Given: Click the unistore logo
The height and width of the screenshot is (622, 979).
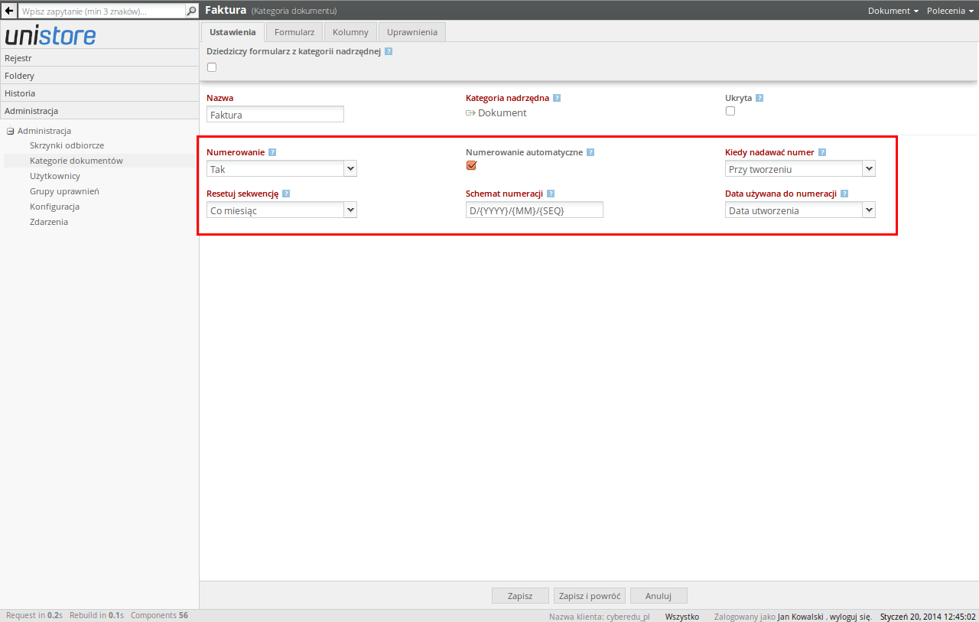Looking at the screenshot, I should [50, 36].
